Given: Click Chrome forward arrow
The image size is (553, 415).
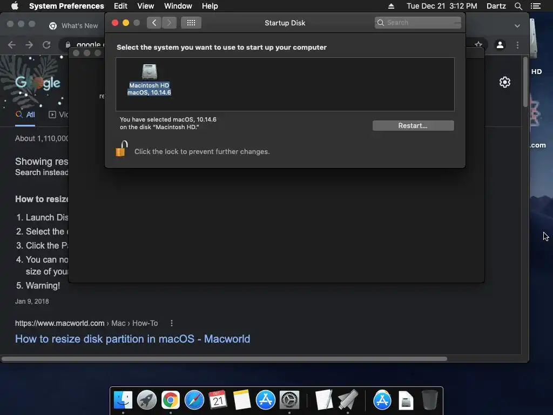Looking at the screenshot, I should 29,45.
